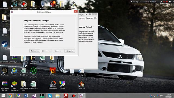Launch the FurMark desktop shortcut
The height and width of the screenshot is (98, 174).
point(52,72)
